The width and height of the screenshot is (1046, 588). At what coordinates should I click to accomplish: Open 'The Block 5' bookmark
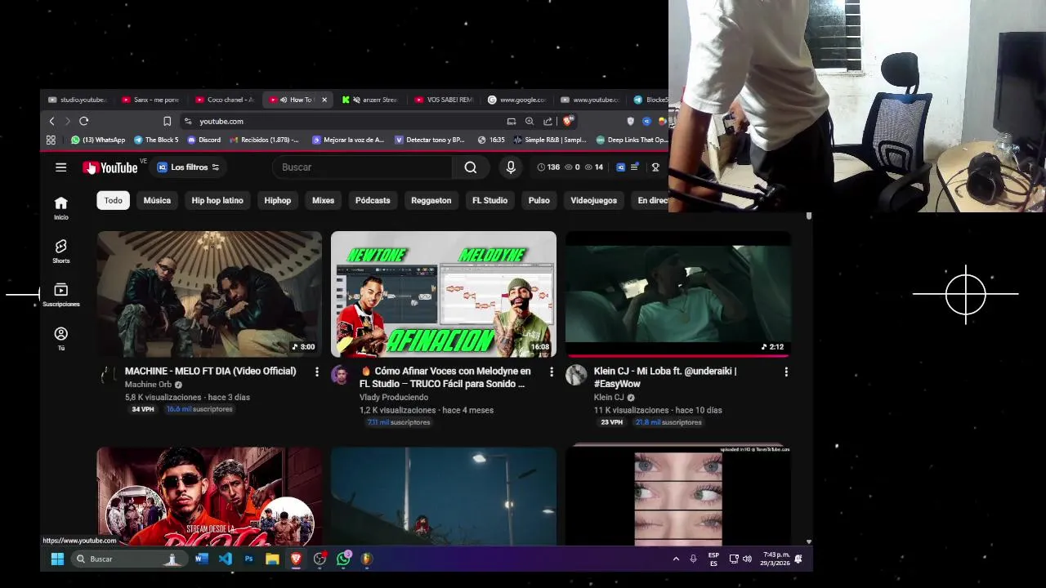click(156, 140)
